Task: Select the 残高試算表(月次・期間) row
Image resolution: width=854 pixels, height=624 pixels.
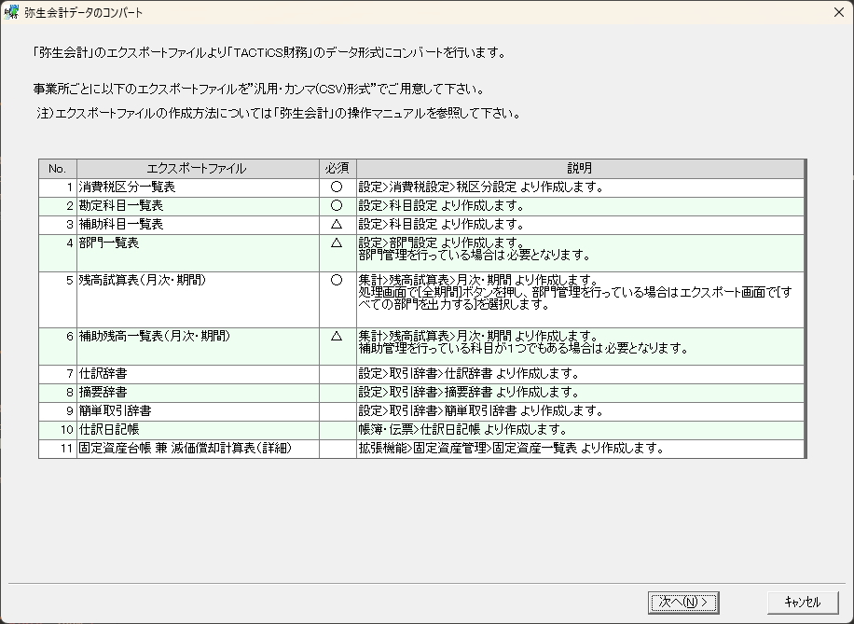Action: pyautogui.click(x=421, y=299)
